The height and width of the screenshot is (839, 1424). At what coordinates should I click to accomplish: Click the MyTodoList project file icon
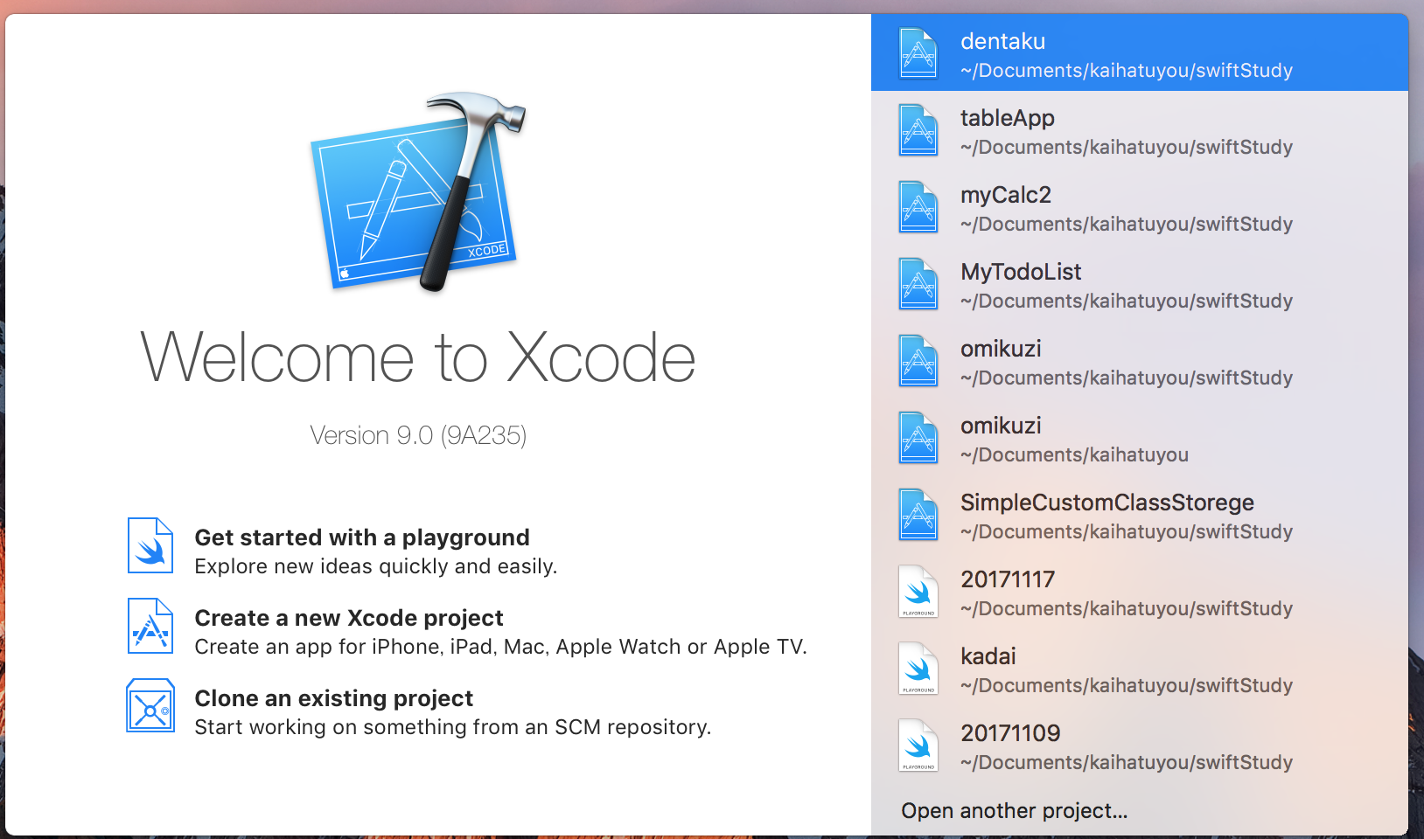pos(918,284)
